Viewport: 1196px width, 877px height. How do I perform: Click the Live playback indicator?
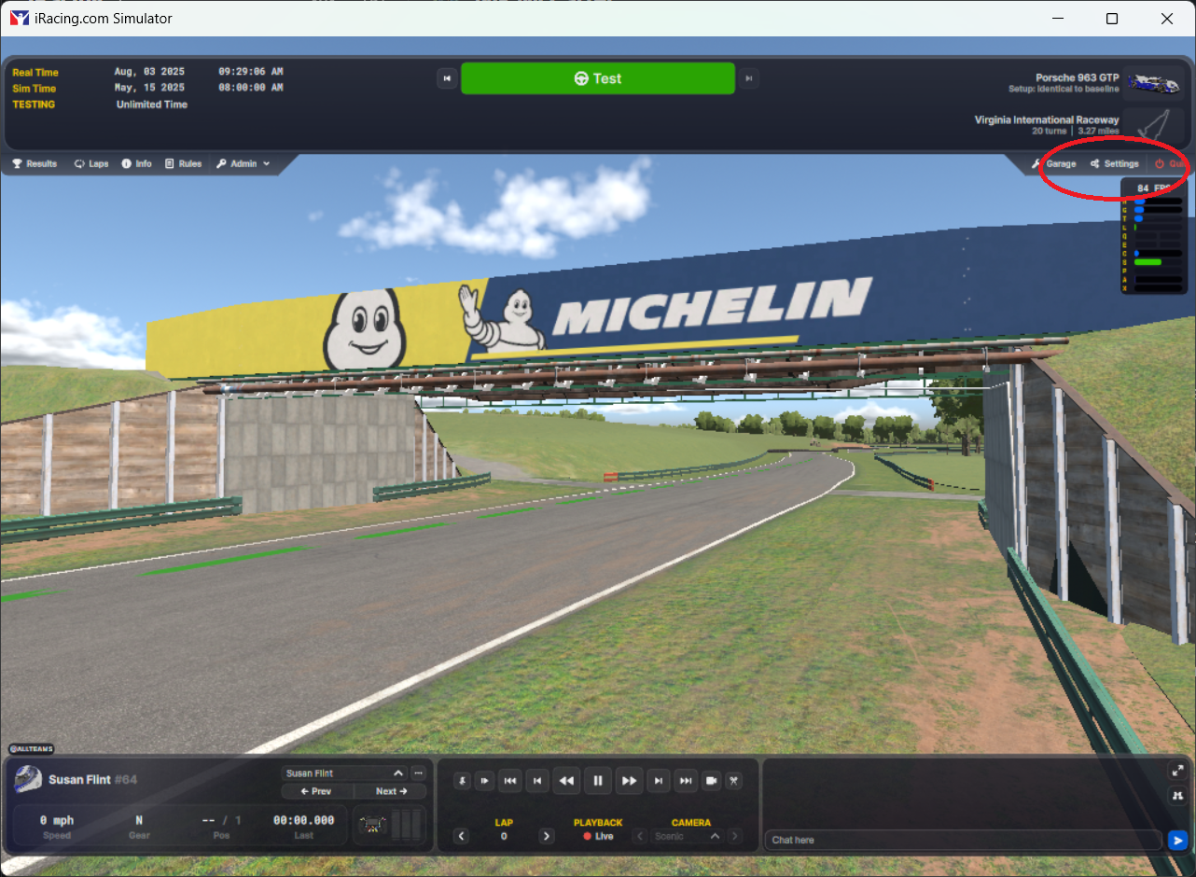click(x=598, y=836)
